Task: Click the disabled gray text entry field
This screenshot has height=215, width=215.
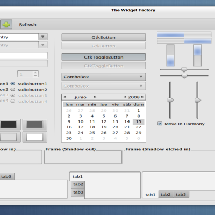Action: [24, 63]
